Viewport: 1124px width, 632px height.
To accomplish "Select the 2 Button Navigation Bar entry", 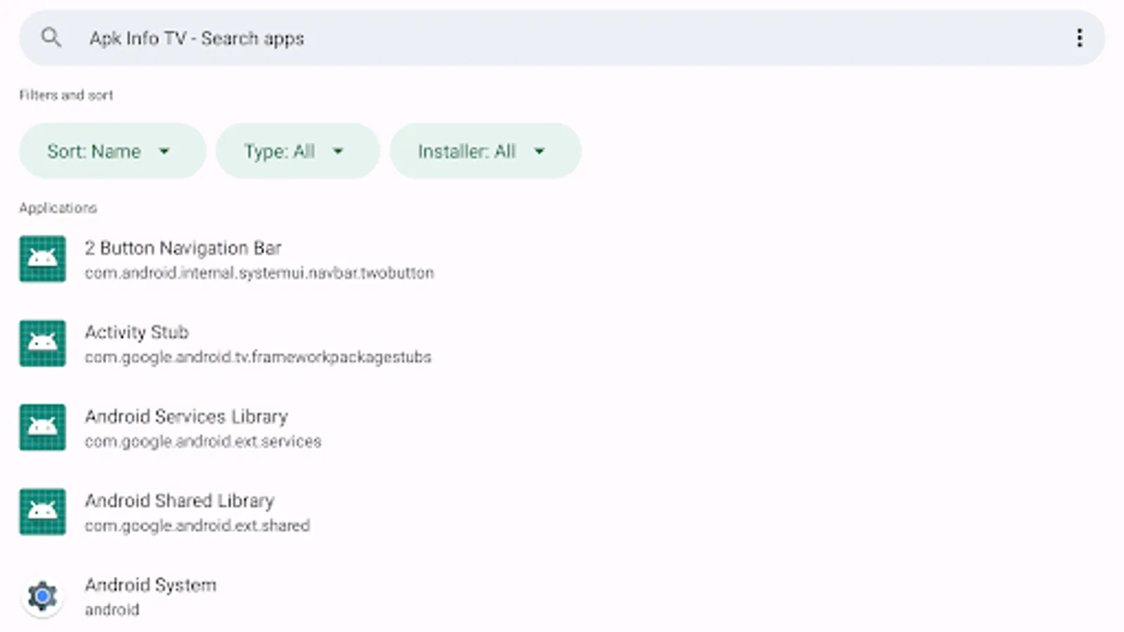I will 562,259.
